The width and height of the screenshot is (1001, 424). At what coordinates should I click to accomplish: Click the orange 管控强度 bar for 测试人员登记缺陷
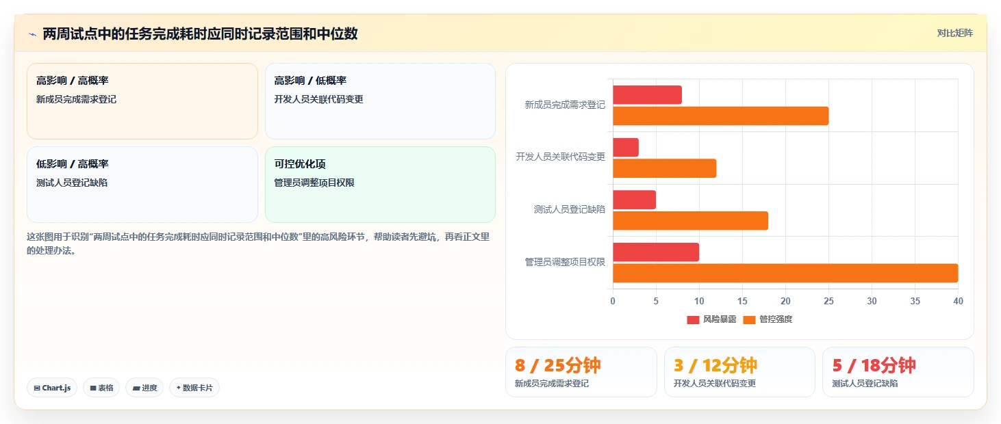tap(690, 221)
